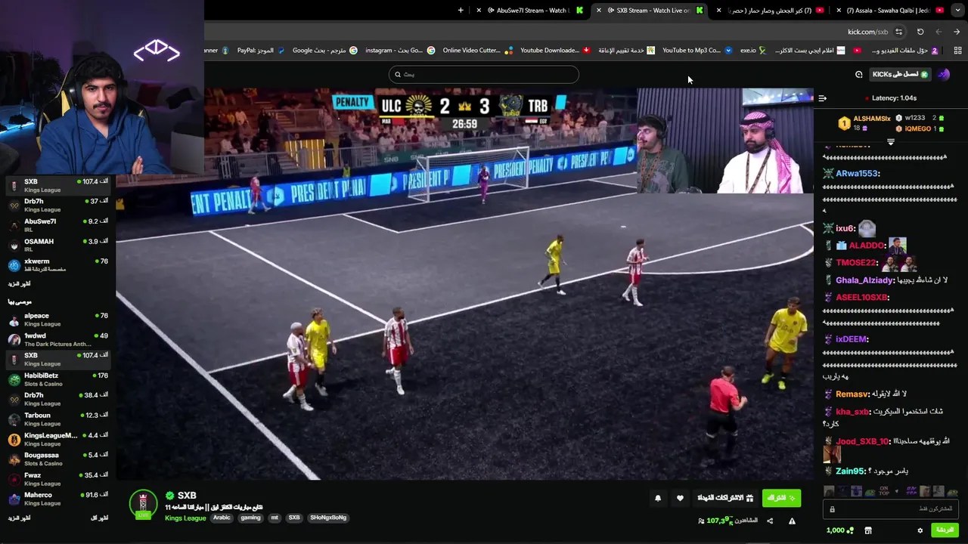Click the green subscribe button

click(x=781, y=498)
